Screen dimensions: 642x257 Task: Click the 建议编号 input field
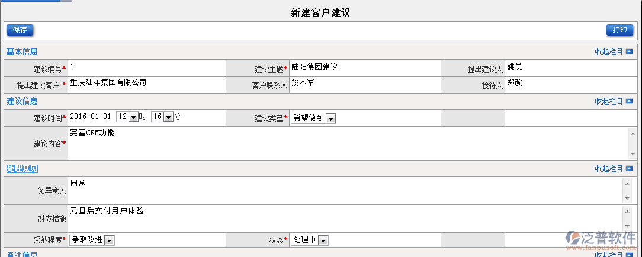146,68
